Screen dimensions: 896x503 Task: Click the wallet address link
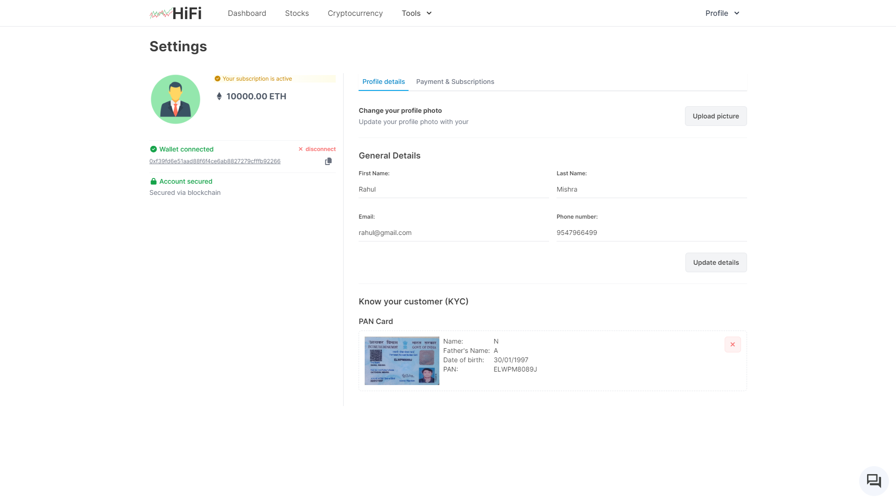[x=215, y=161]
